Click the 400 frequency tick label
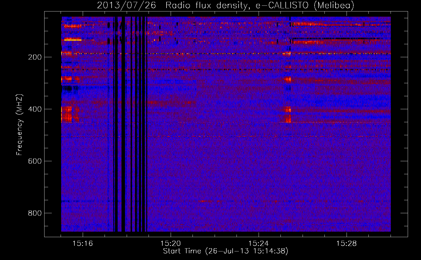Screen dimensions: 421x260 [35, 109]
